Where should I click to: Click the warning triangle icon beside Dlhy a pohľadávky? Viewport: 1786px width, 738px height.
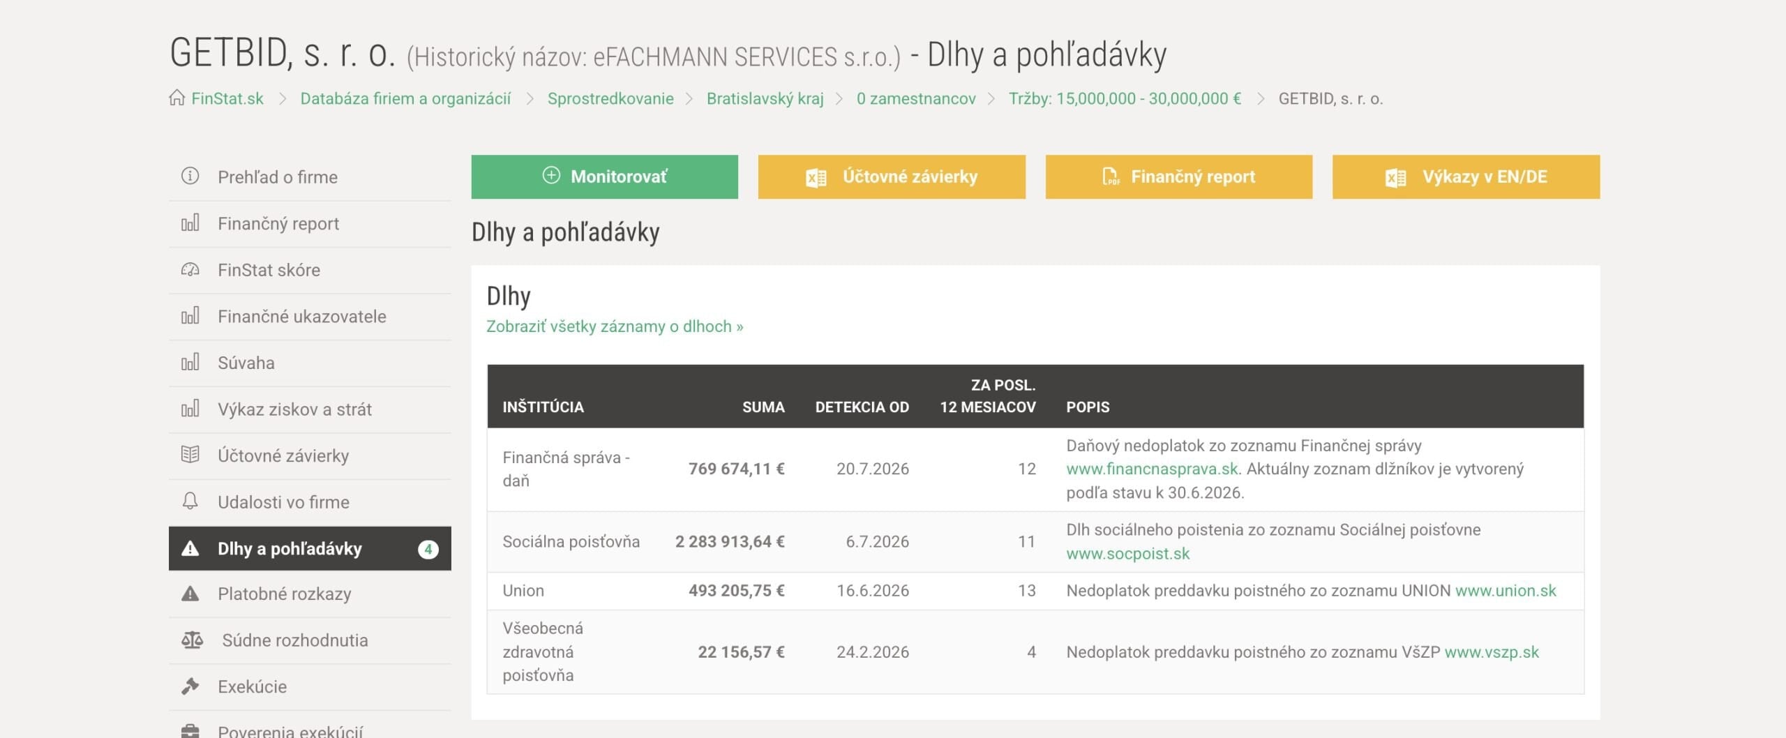(190, 548)
